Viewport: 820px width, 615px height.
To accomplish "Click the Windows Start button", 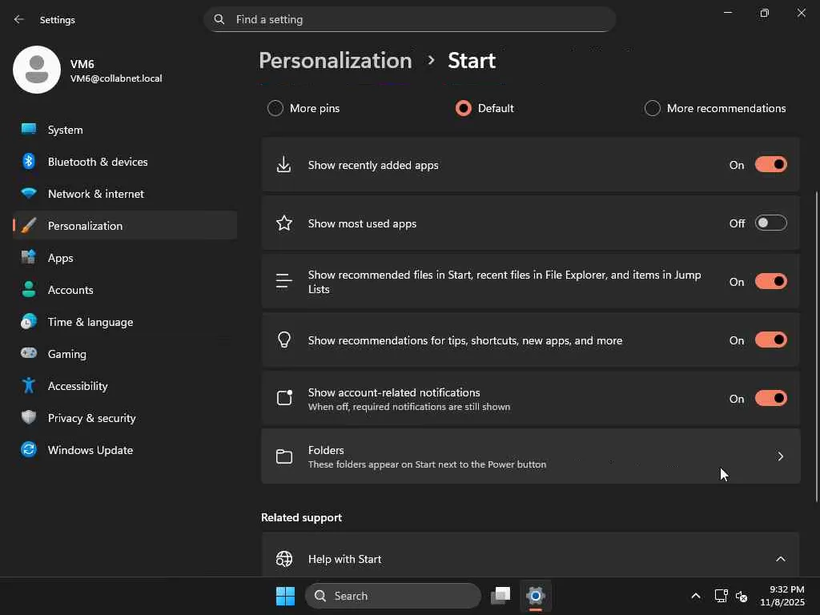I will point(285,596).
